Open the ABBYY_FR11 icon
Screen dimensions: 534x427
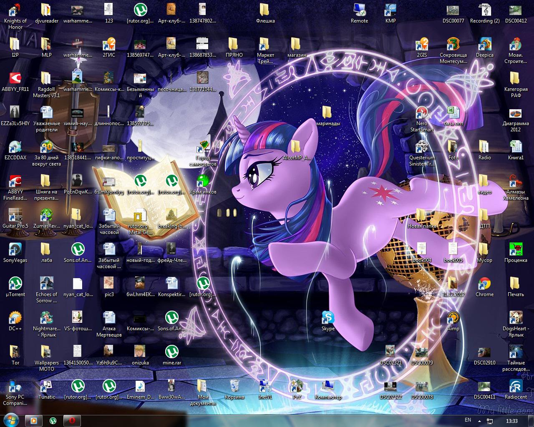tap(15, 82)
